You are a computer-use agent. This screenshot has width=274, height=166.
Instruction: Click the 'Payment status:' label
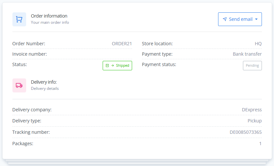tap(159, 64)
